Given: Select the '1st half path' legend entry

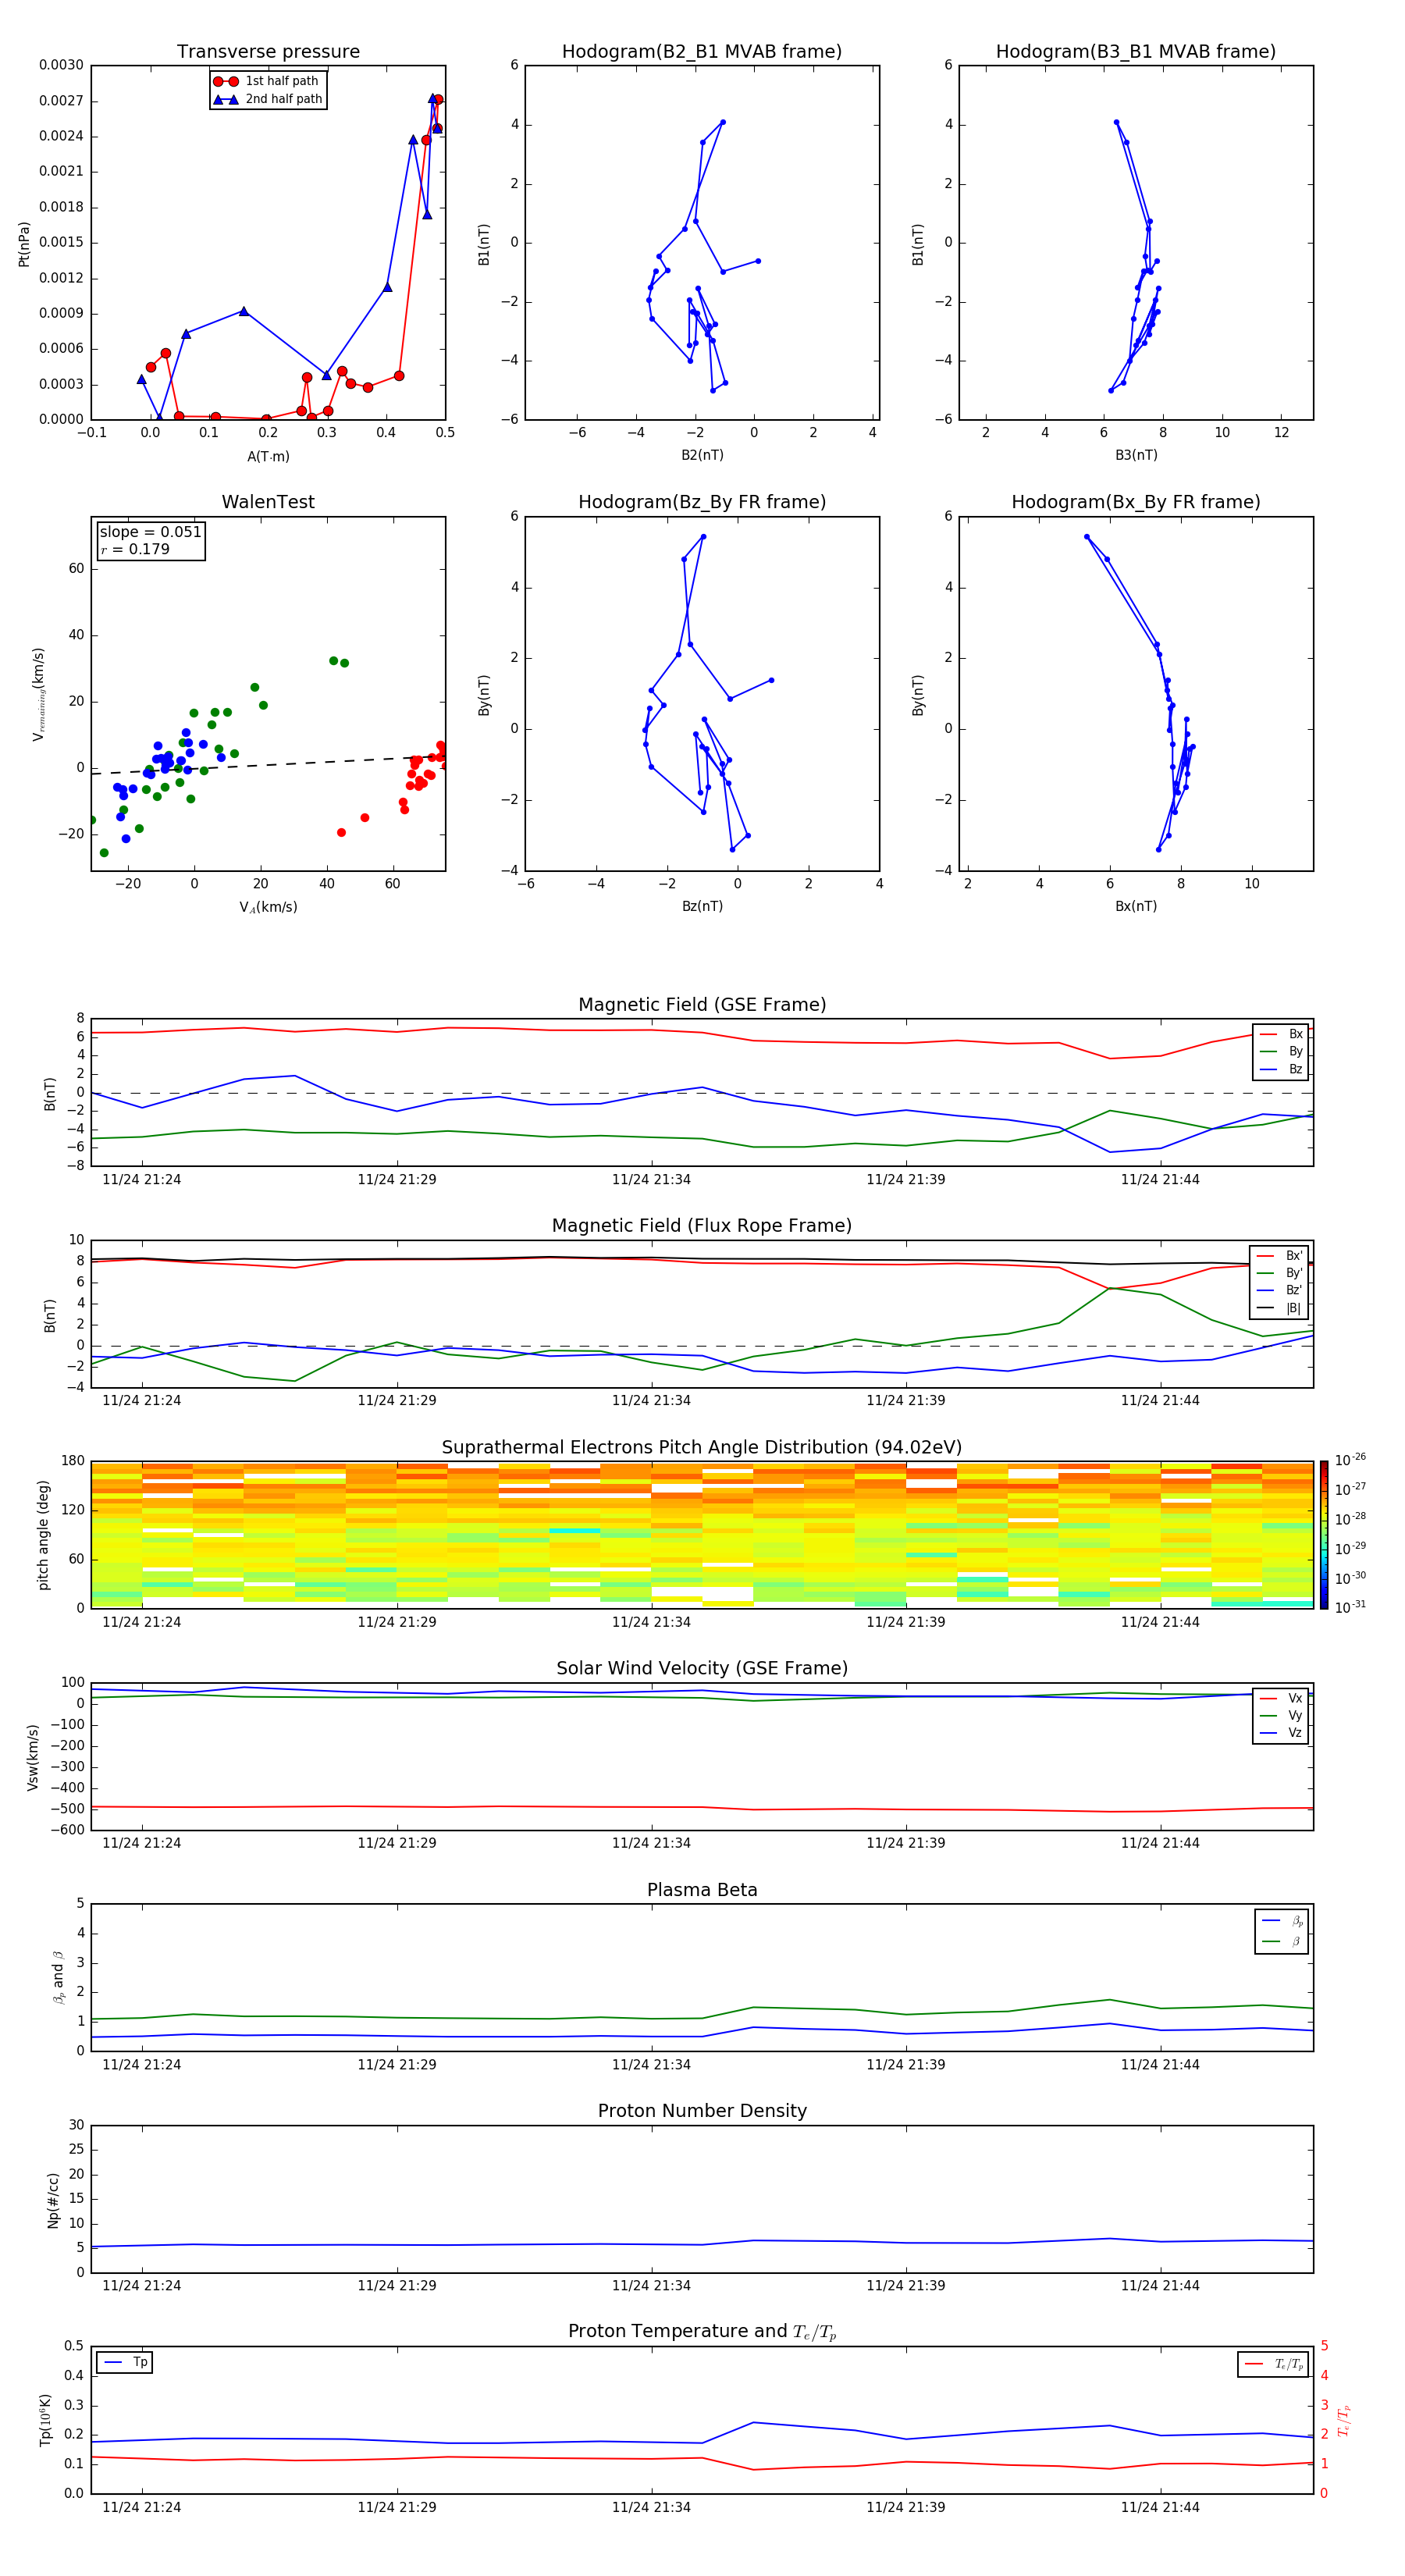Looking at the screenshot, I should pos(267,81).
